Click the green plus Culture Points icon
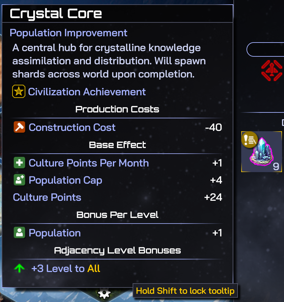 (x=19, y=163)
